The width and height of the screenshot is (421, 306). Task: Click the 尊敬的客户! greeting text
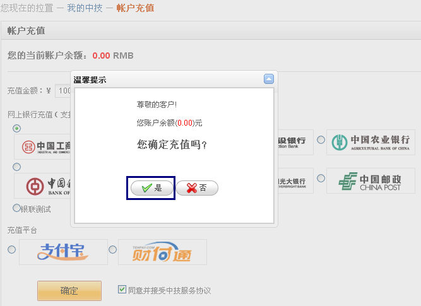click(157, 104)
